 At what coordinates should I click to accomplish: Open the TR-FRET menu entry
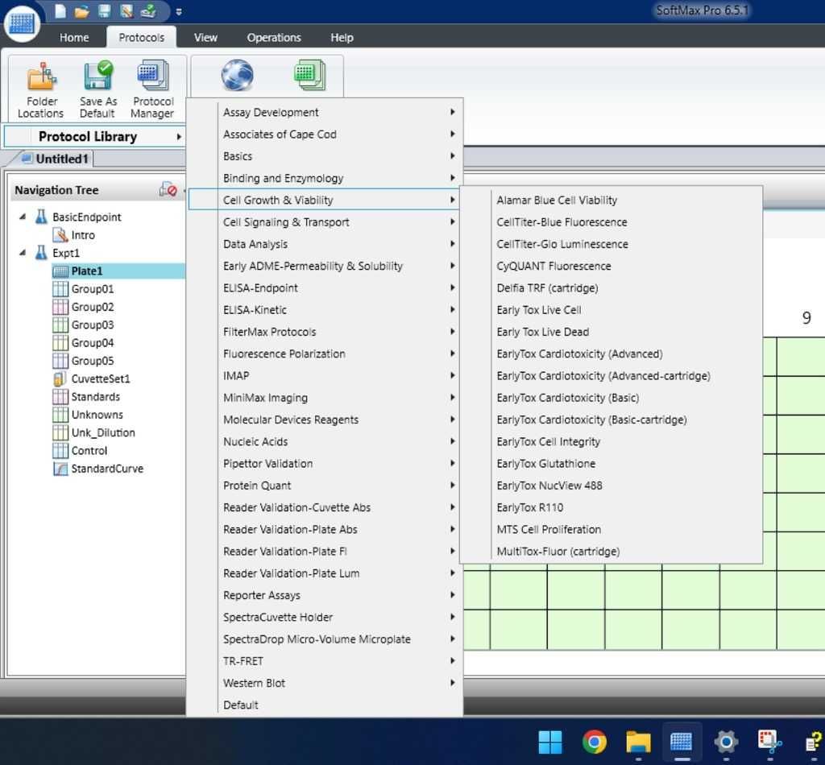[325, 661]
